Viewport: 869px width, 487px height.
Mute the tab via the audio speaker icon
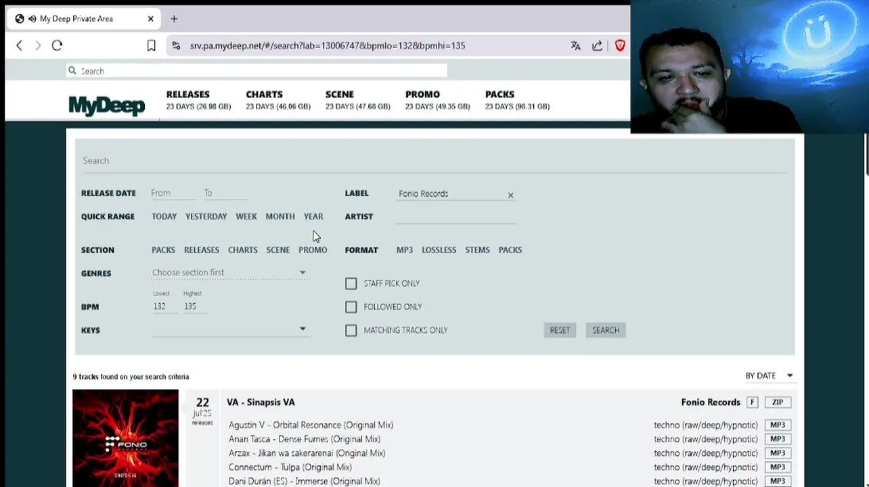tap(32, 18)
